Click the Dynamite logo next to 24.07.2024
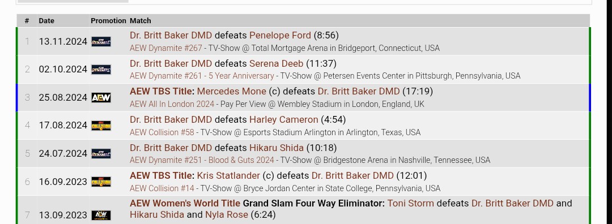This screenshot has height=224, width=612. (x=101, y=154)
